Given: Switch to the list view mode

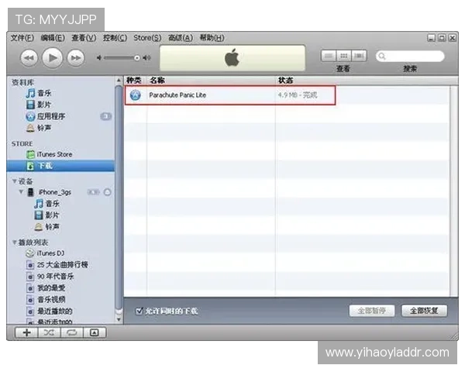Looking at the screenshot, I should pyautogui.click(x=328, y=56).
